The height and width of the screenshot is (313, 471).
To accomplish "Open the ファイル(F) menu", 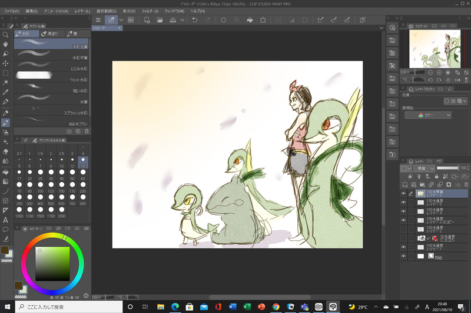I will [12, 11].
